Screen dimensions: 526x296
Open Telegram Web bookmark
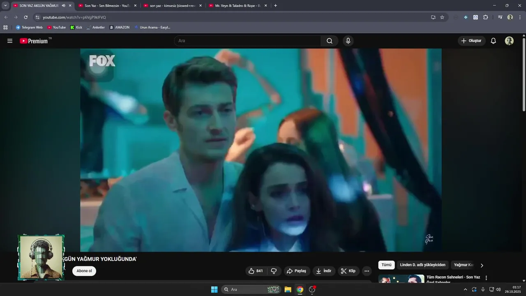(29, 27)
